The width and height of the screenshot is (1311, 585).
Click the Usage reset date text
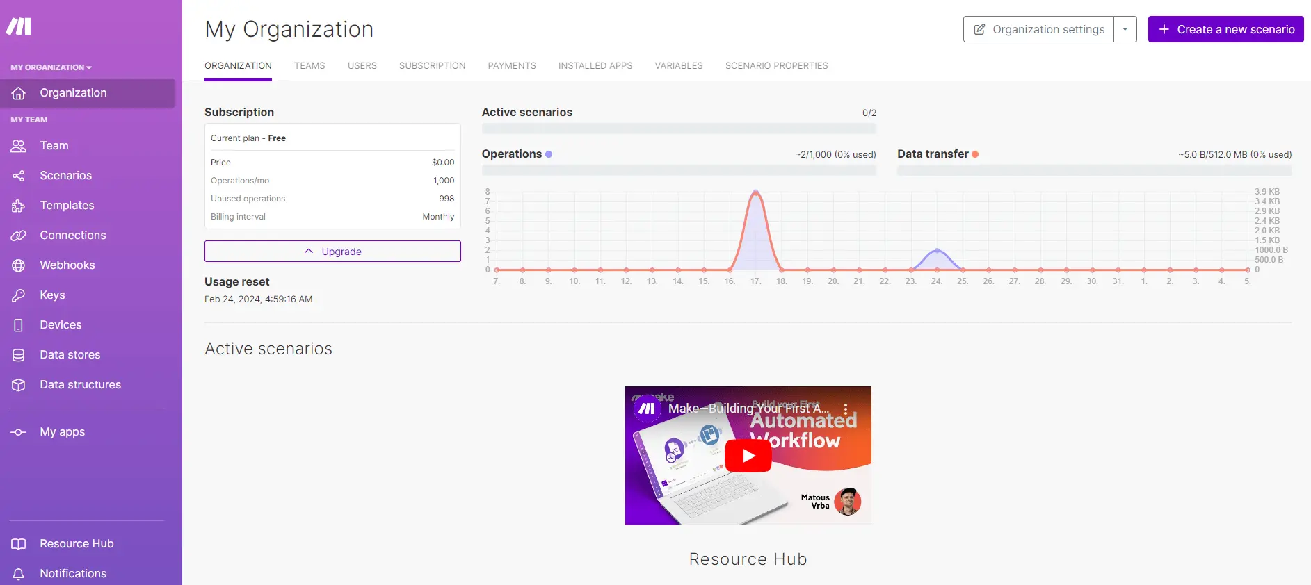coord(258,299)
